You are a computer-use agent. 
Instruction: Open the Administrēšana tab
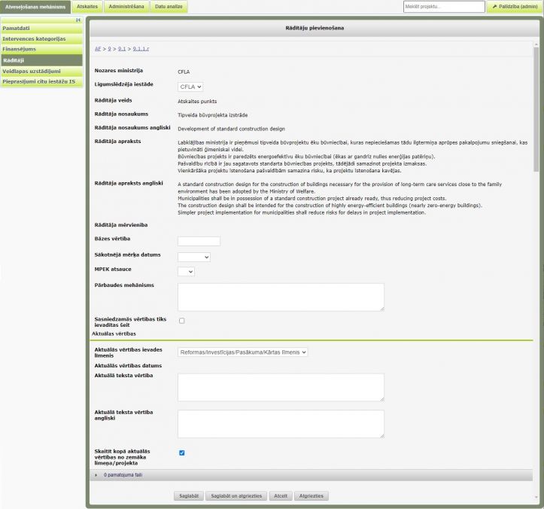125,7
